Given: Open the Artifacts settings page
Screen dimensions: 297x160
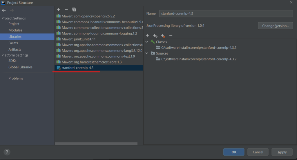Looking at the screenshot, I should 15,50.
